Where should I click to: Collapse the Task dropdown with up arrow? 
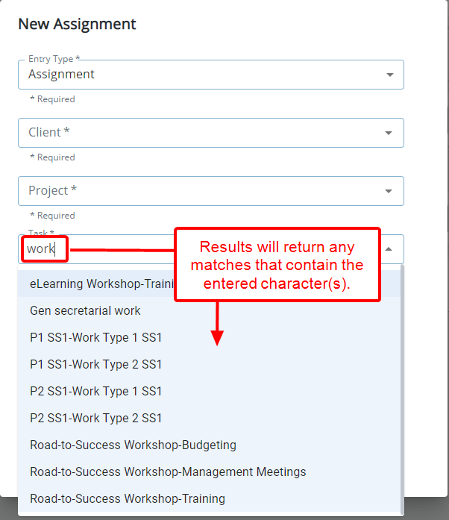[389, 249]
